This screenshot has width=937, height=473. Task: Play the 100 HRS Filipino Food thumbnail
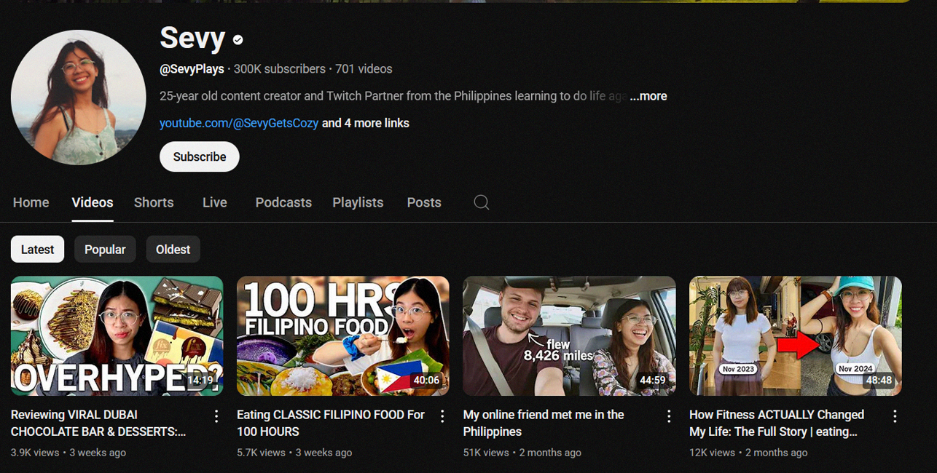[343, 335]
